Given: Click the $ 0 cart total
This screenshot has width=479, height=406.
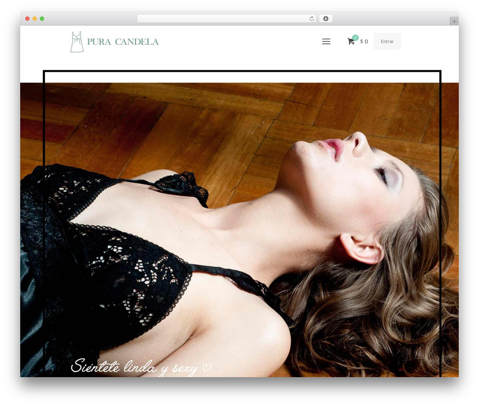Looking at the screenshot, I should point(364,42).
